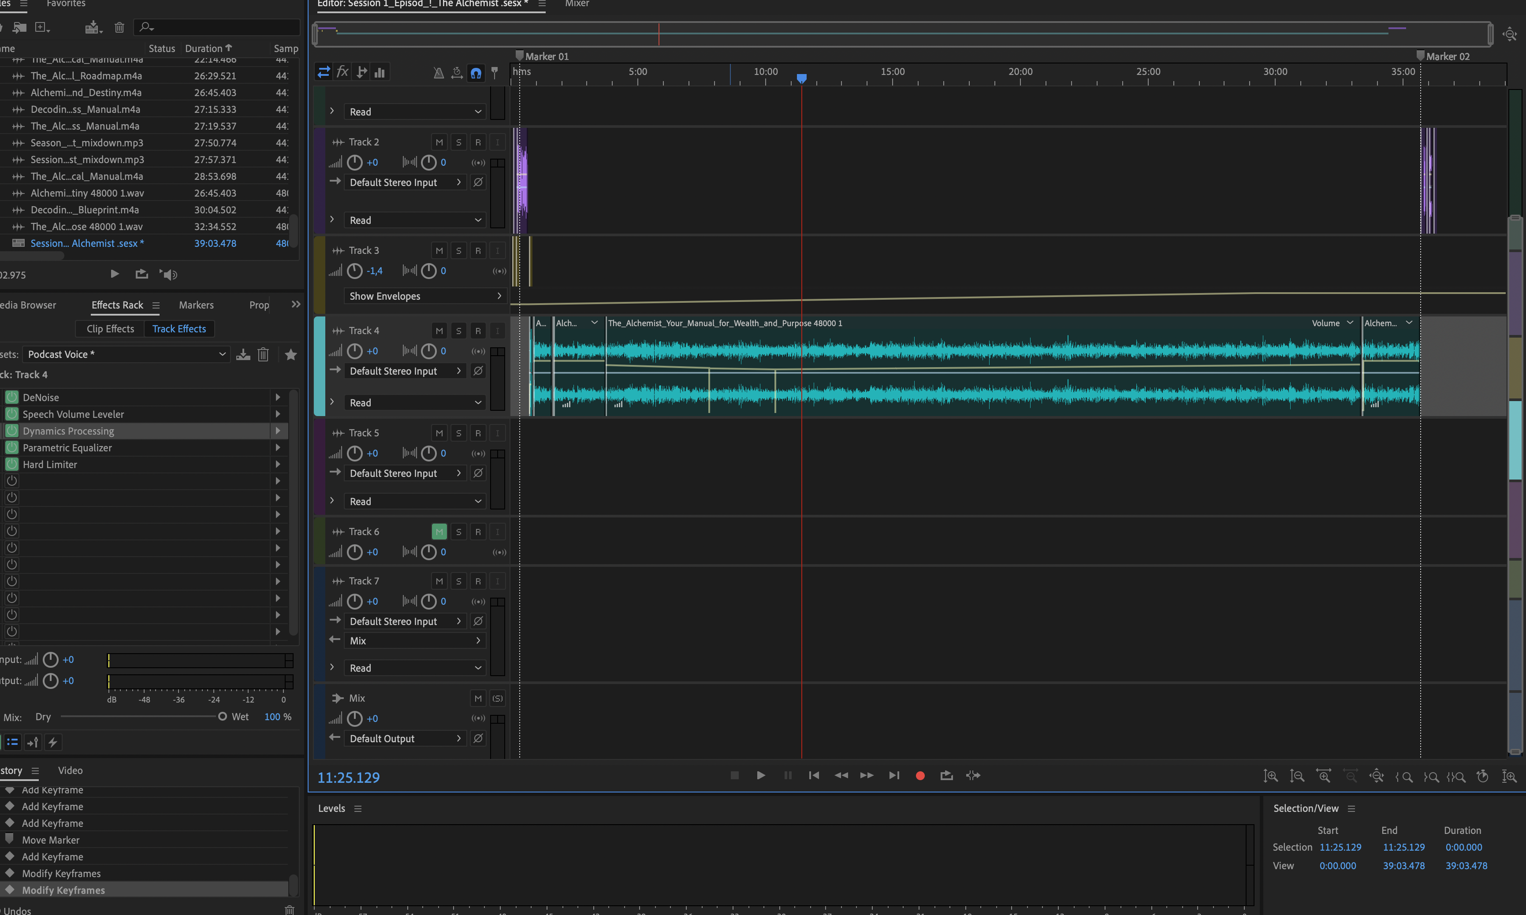
Task: Unmute Track 6 with its M button
Action: coord(439,532)
